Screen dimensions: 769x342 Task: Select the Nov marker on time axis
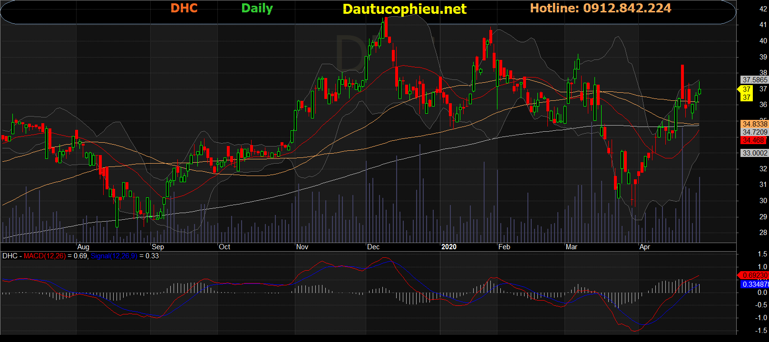pyautogui.click(x=302, y=247)
